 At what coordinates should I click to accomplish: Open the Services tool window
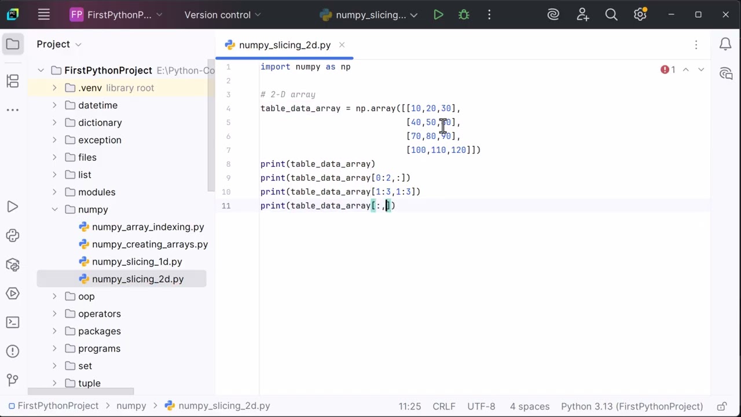pos(13,294)
